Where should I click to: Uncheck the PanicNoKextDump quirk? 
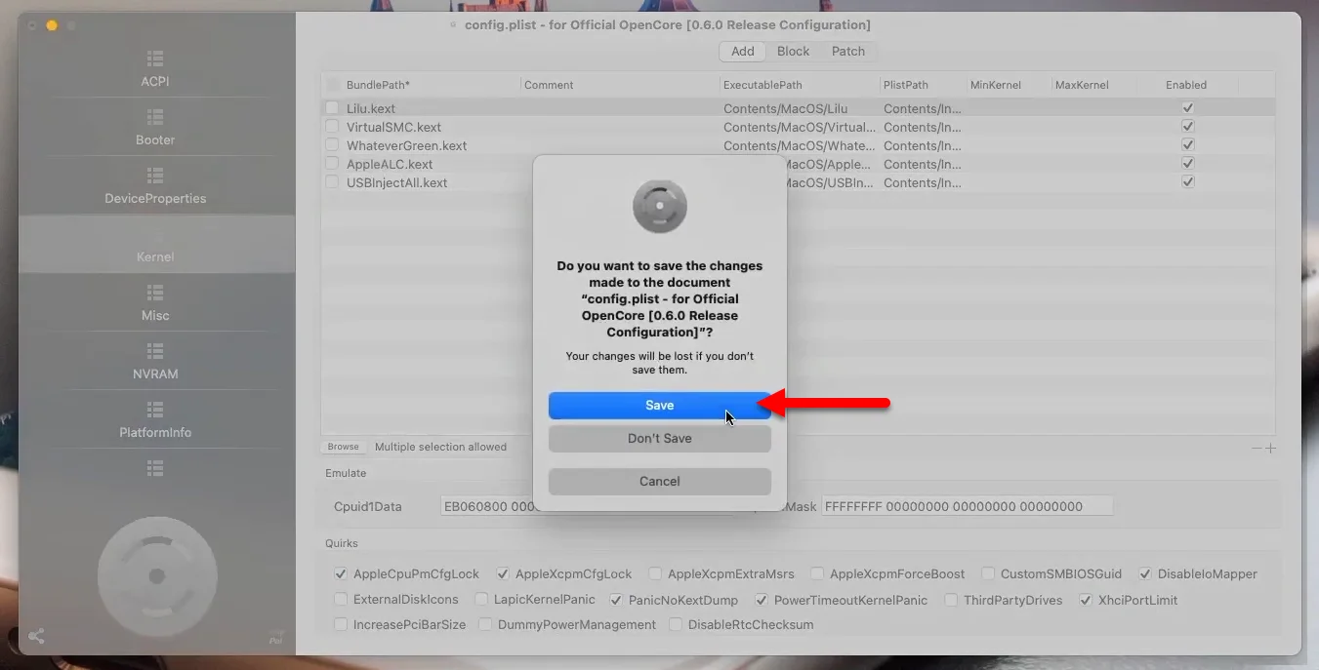pyautogui.click(x=616, y=600)
